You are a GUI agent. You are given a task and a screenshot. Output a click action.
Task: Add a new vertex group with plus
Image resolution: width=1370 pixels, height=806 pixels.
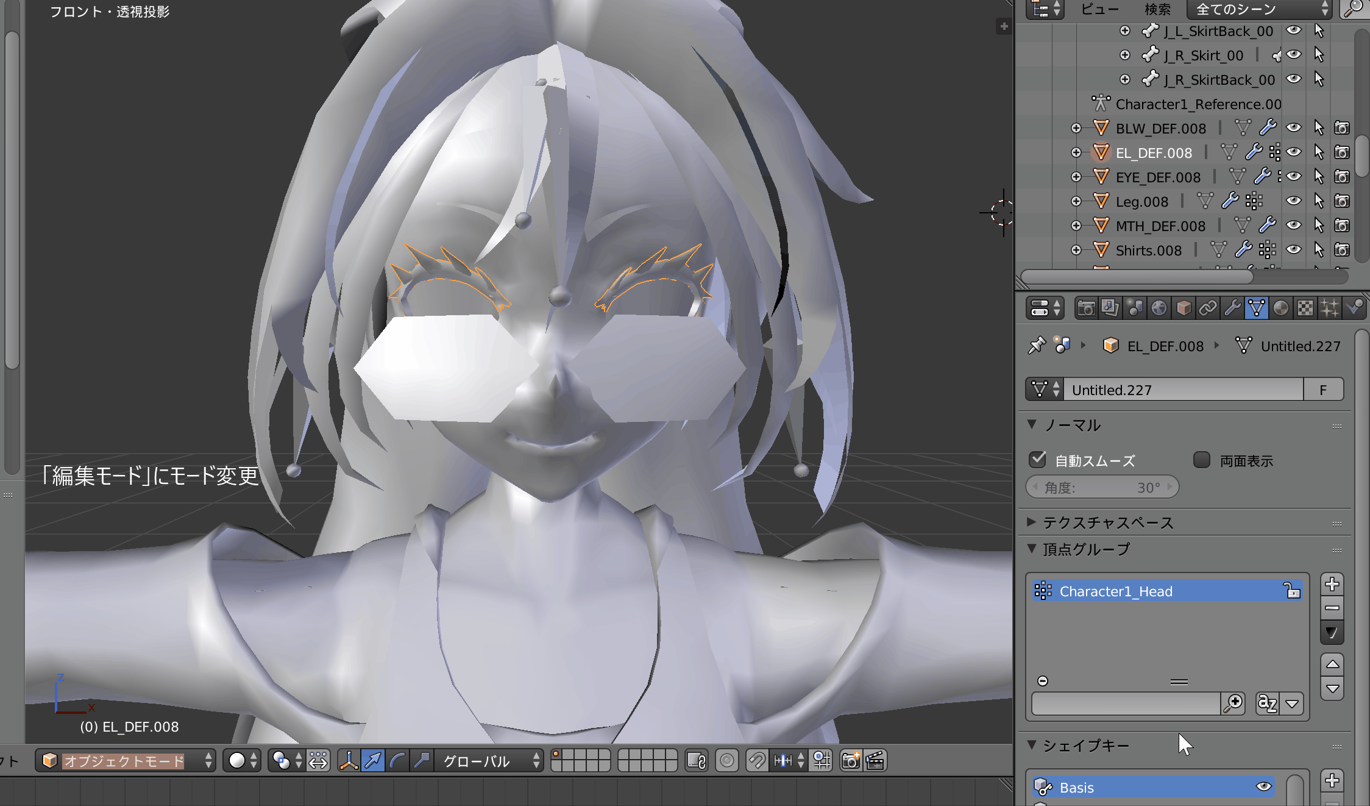pyautogui.click(x=1332, y=584)
